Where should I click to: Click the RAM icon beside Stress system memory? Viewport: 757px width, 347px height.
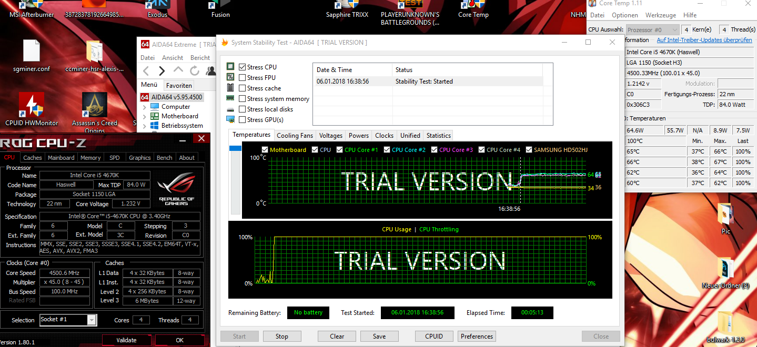[230, 98]
